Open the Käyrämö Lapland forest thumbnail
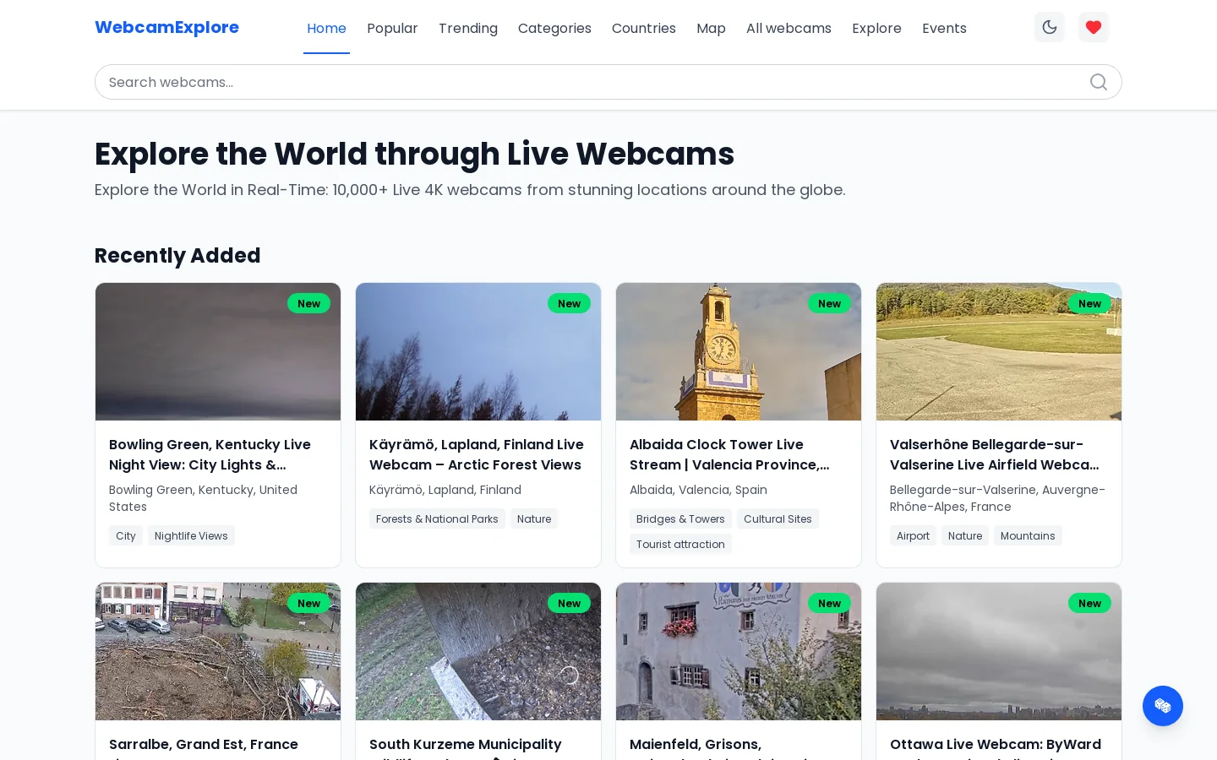The height and width of the screenshot is (760, 1217). coord(478,351)
